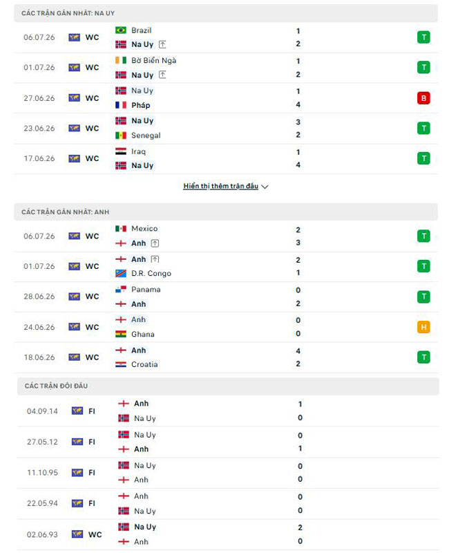Viewport: 449px width, 553px height.
Task: Open the Pháp team link
Action: point(141,105)
